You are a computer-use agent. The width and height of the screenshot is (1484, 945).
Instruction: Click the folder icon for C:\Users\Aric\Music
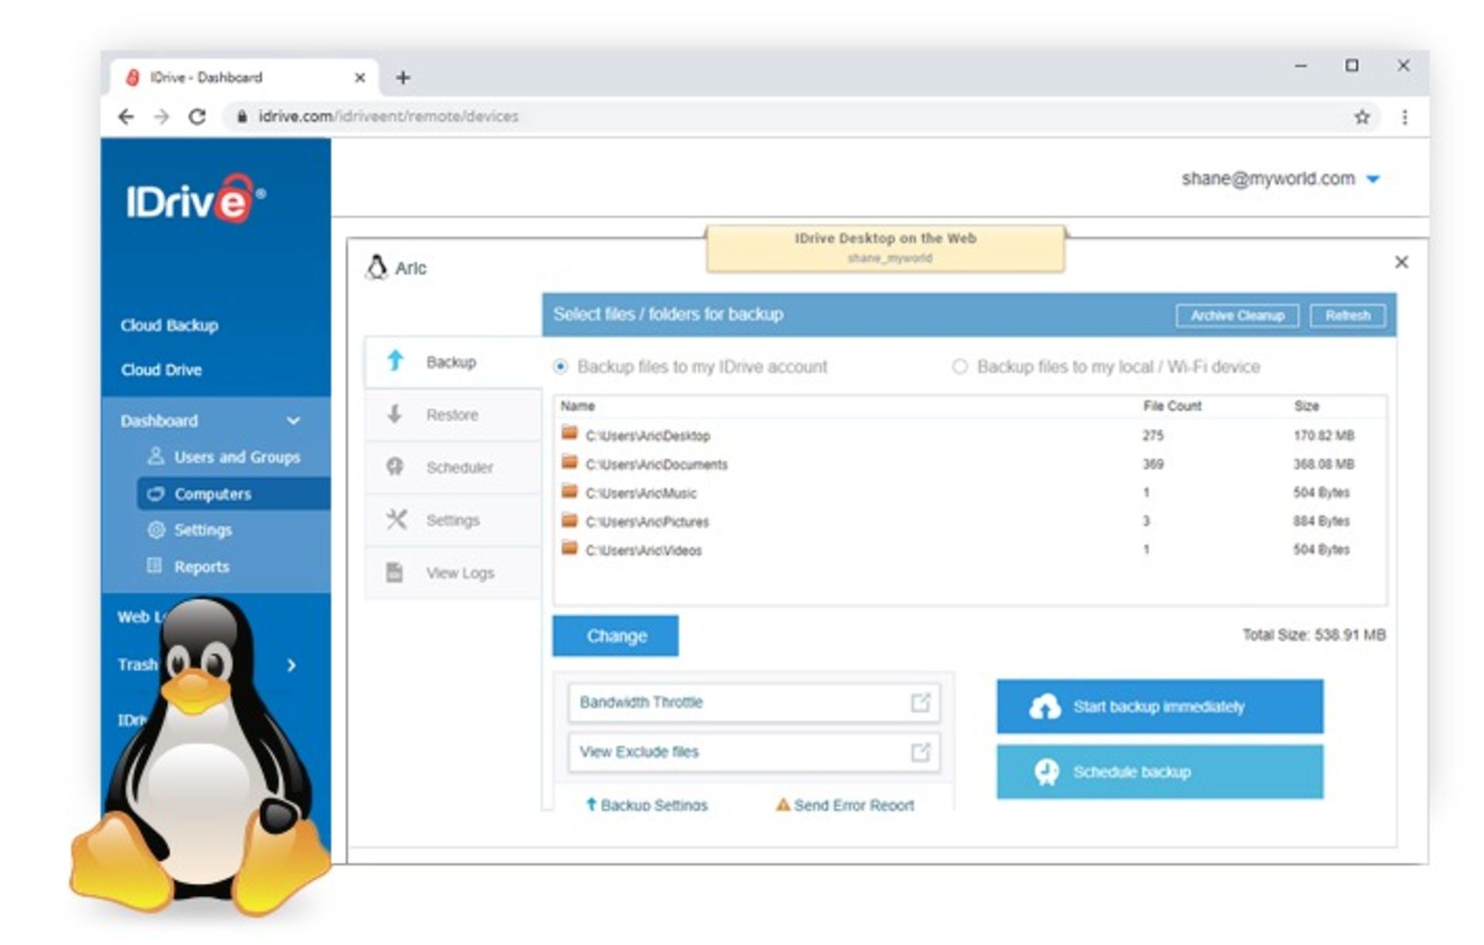[570, 491]
